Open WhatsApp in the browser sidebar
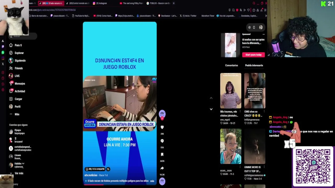The height and width of the screenshot is (188, 335). pyautogui.click(x=3, y=52)
